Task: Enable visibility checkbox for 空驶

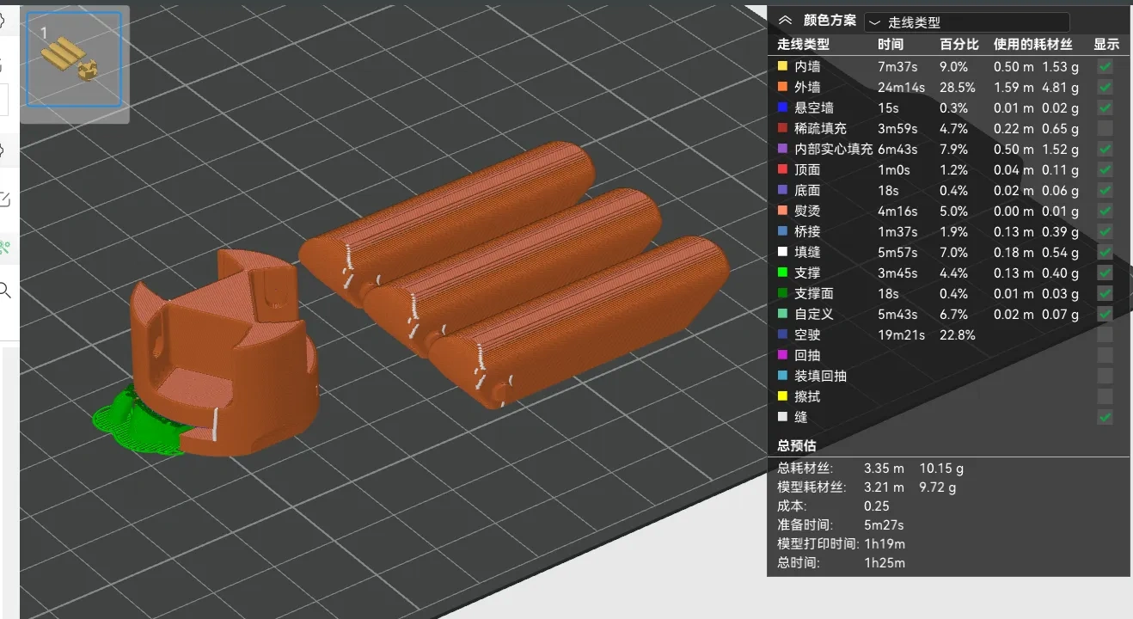Action: tap(1105, 334)
